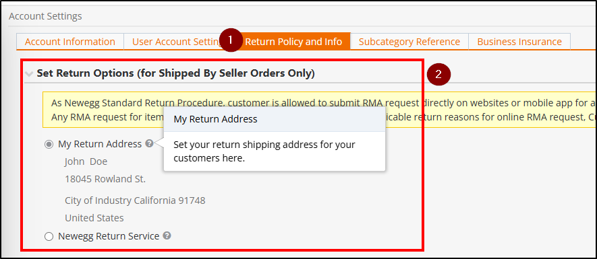Click the red numbered marker 2

click(x=438, y=75)
